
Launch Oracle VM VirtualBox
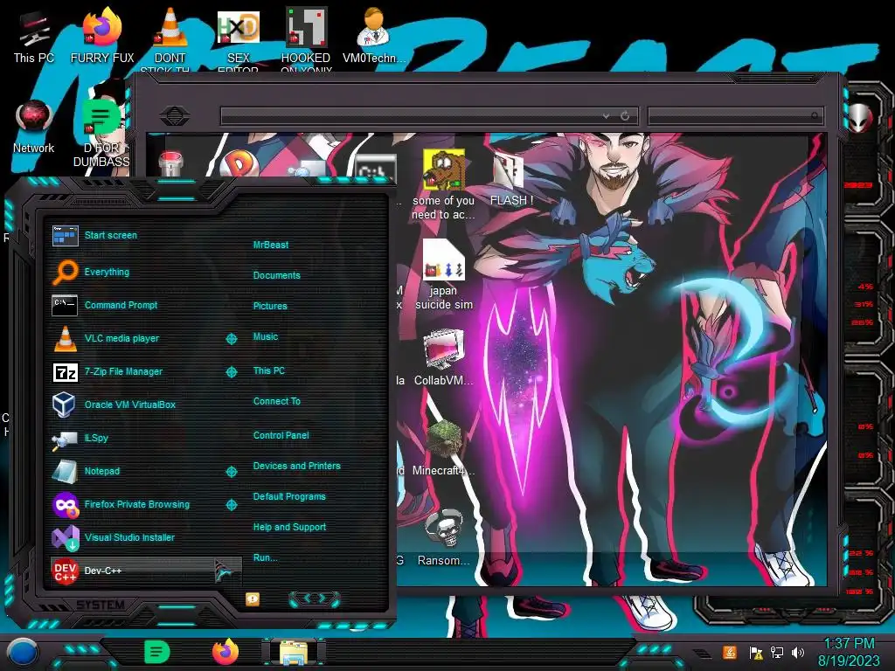pos(146,405)
